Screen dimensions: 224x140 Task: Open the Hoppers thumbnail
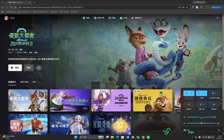click(153, 100)
